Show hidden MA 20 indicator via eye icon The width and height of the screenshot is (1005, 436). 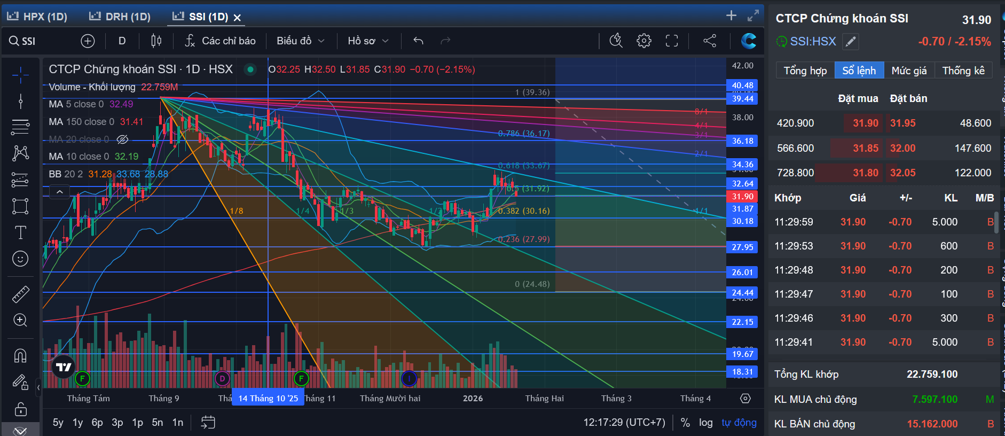click(122, 139)
